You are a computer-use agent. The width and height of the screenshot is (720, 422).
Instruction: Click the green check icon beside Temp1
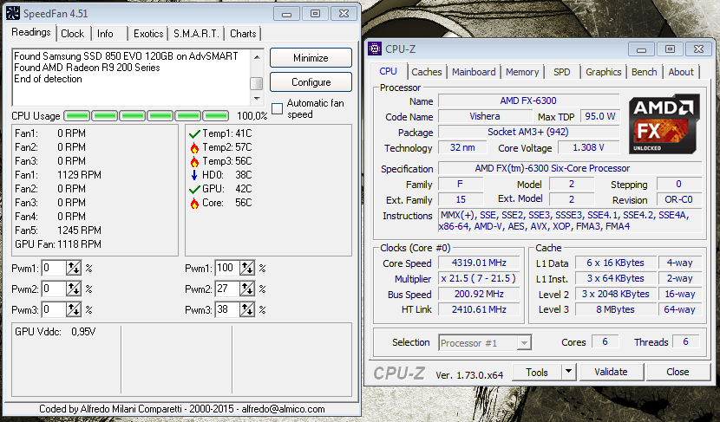pyautogui.click(x=194, y=134)
